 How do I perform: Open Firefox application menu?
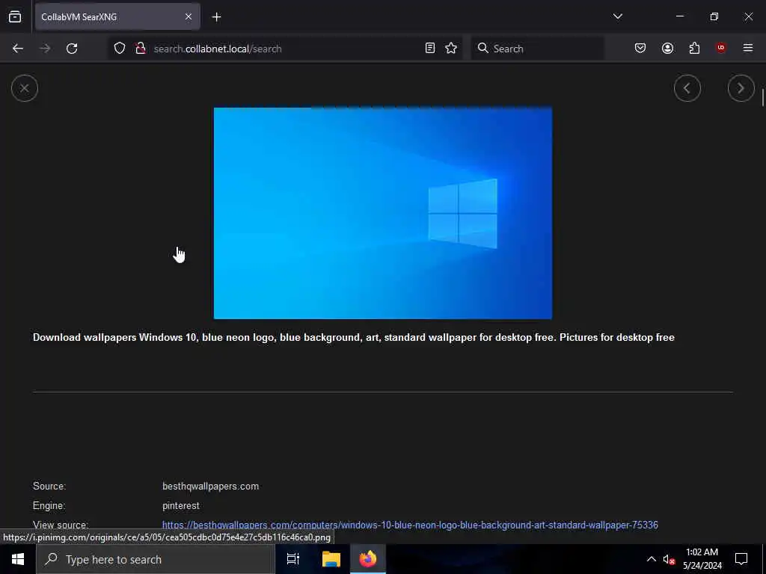[x=748, y=48]
